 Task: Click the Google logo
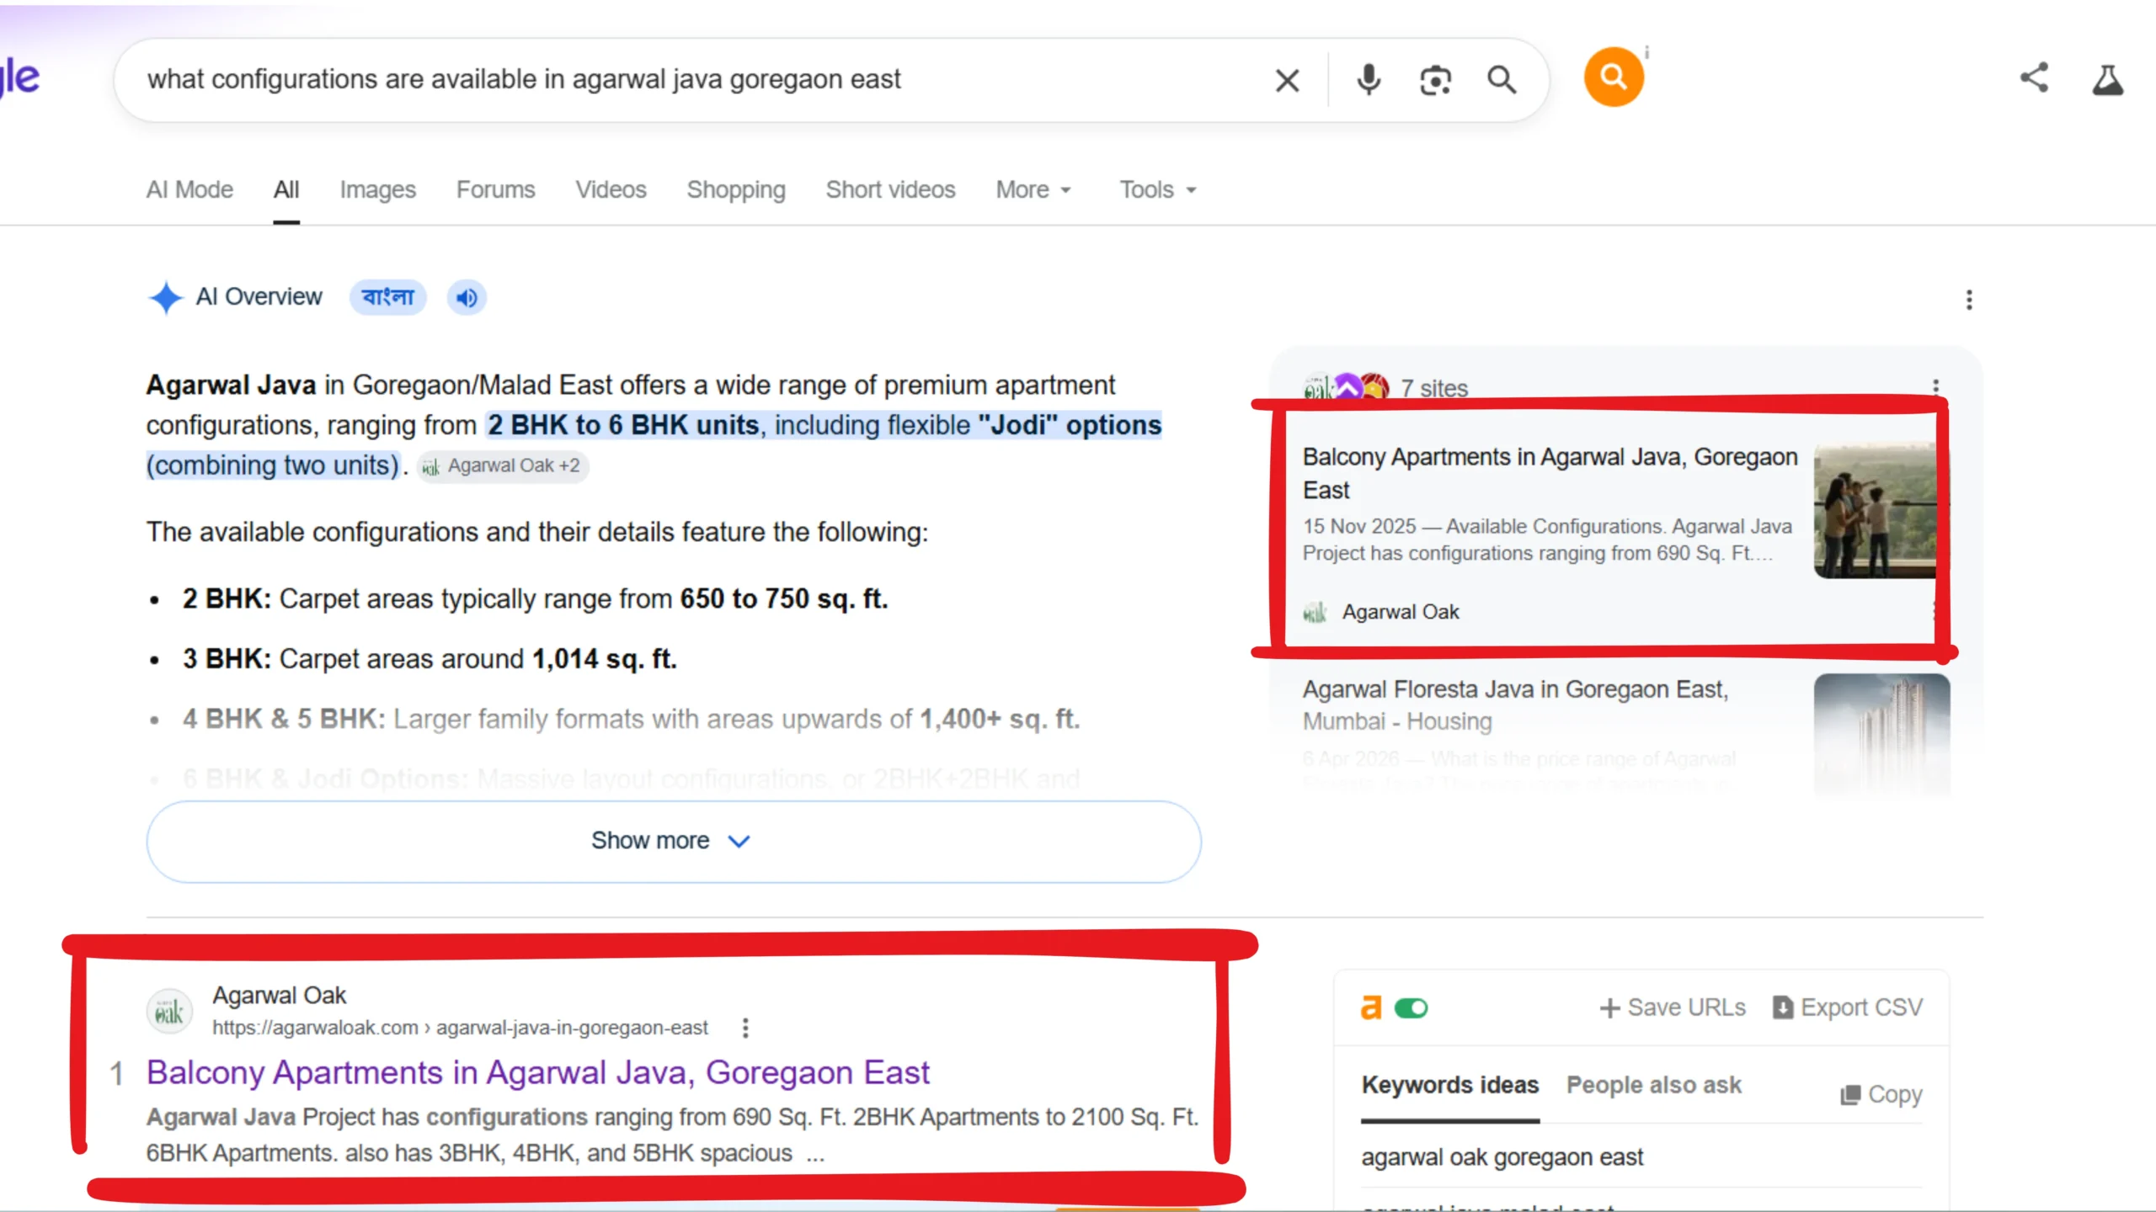[x=20, y=78]
